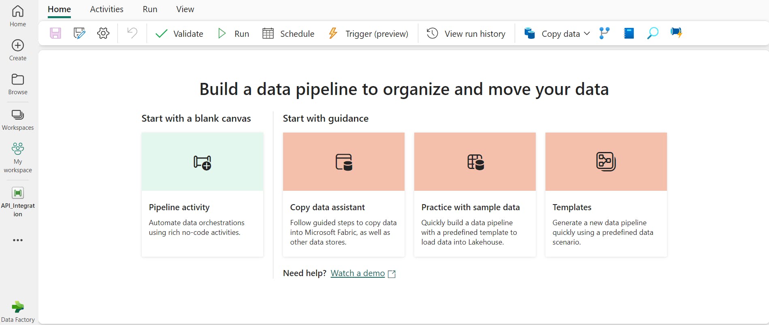Click the Templates card icon

[606, 162]
